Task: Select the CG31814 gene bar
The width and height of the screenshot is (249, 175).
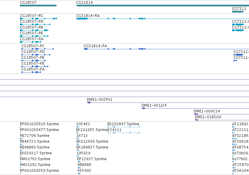Action: [162, 6]
